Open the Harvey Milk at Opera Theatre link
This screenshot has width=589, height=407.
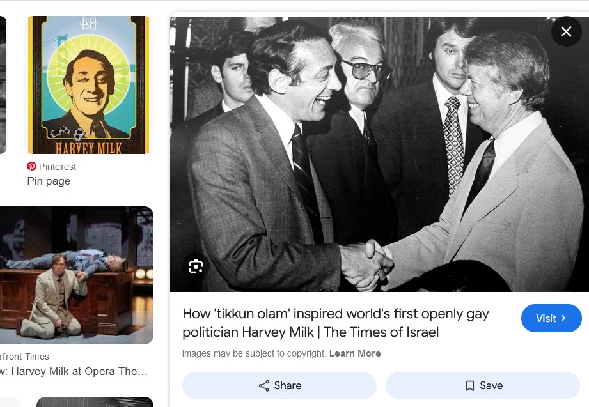(74, 371)
